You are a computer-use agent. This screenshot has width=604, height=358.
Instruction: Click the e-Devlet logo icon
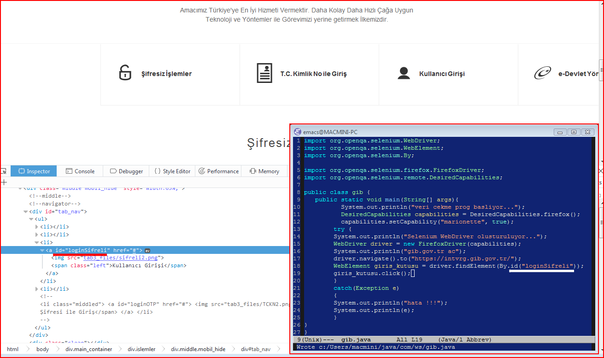(542, 73)
